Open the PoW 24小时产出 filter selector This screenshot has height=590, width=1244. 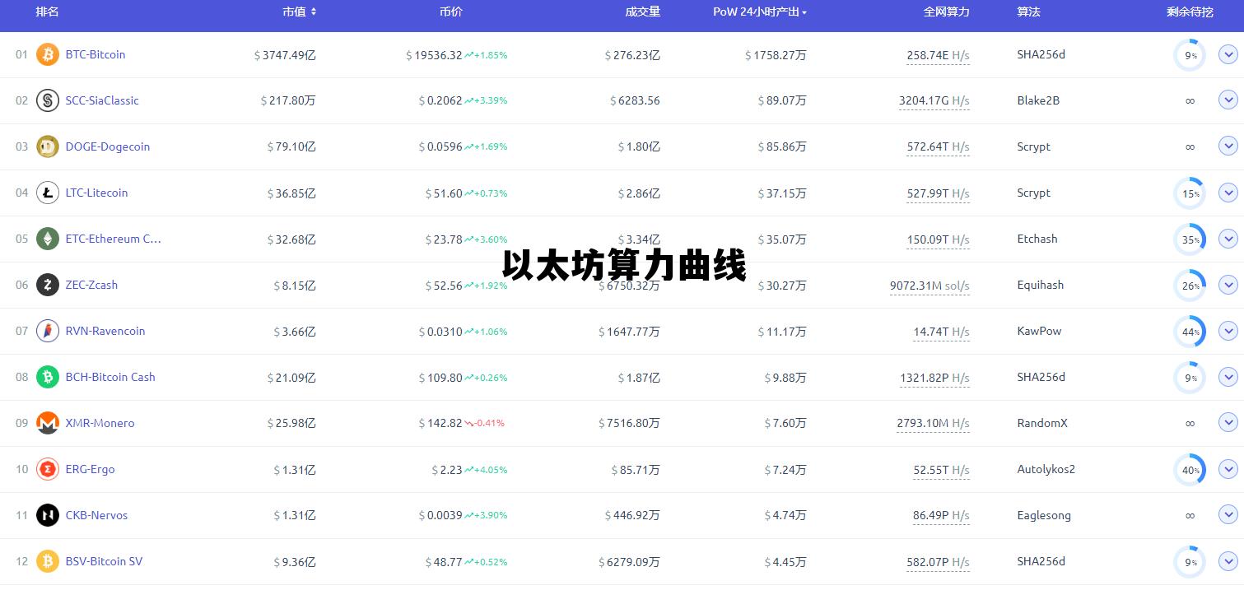coord(804,12)
